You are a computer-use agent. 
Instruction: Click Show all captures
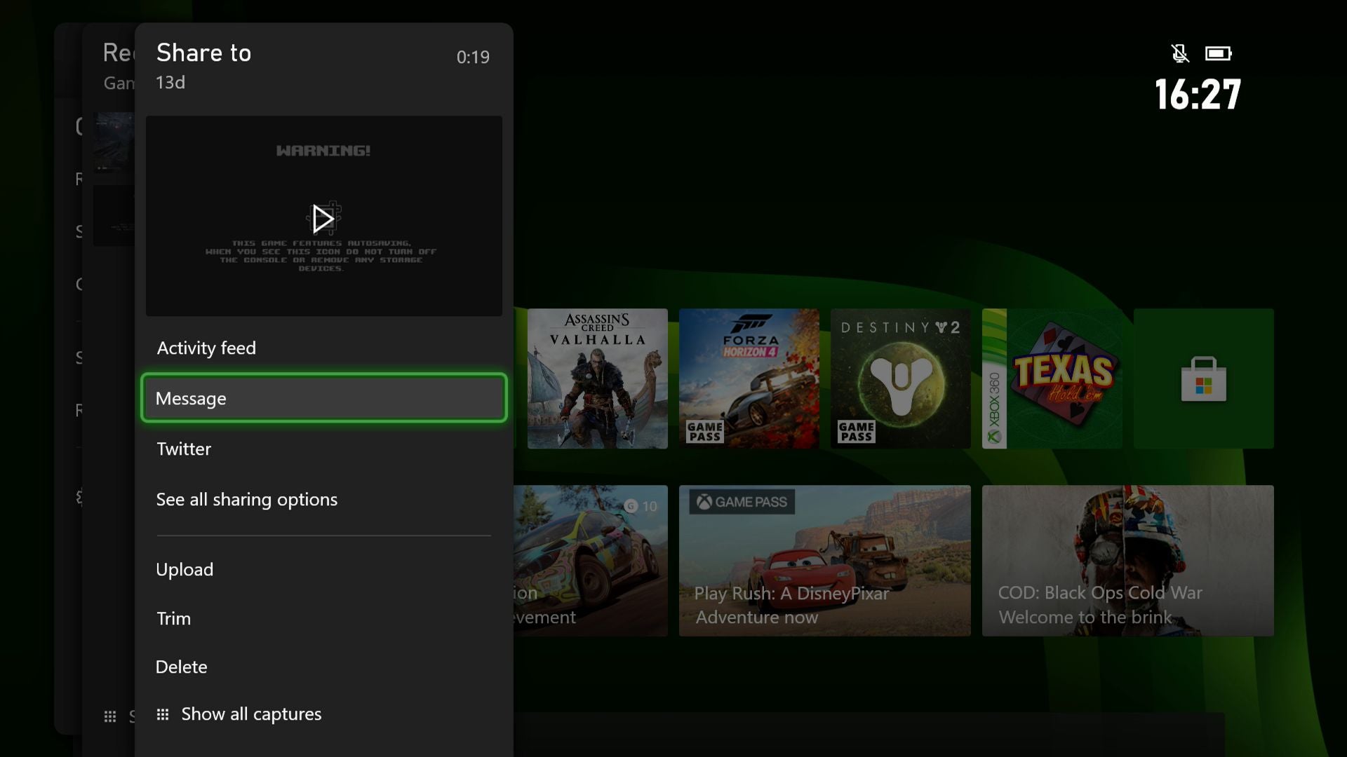250,714
